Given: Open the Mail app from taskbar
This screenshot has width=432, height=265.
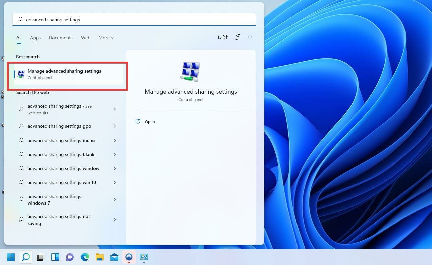Looking at the screenshot, I should point(114,257).
